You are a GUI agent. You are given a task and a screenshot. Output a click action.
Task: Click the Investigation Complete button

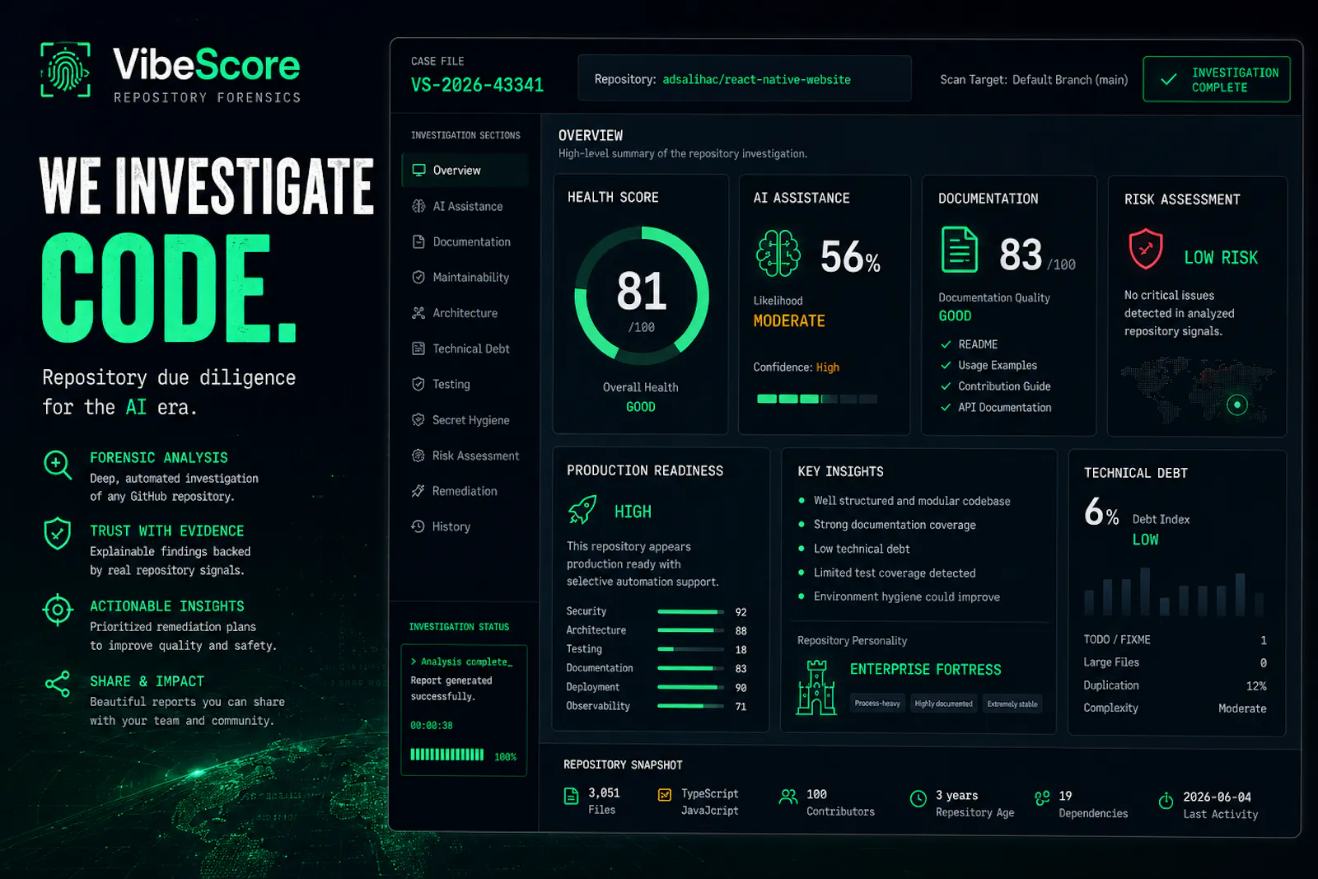pyautogui.click(x=1217, y=79)
